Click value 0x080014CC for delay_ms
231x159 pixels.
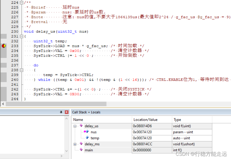click(x=142, y=144)
